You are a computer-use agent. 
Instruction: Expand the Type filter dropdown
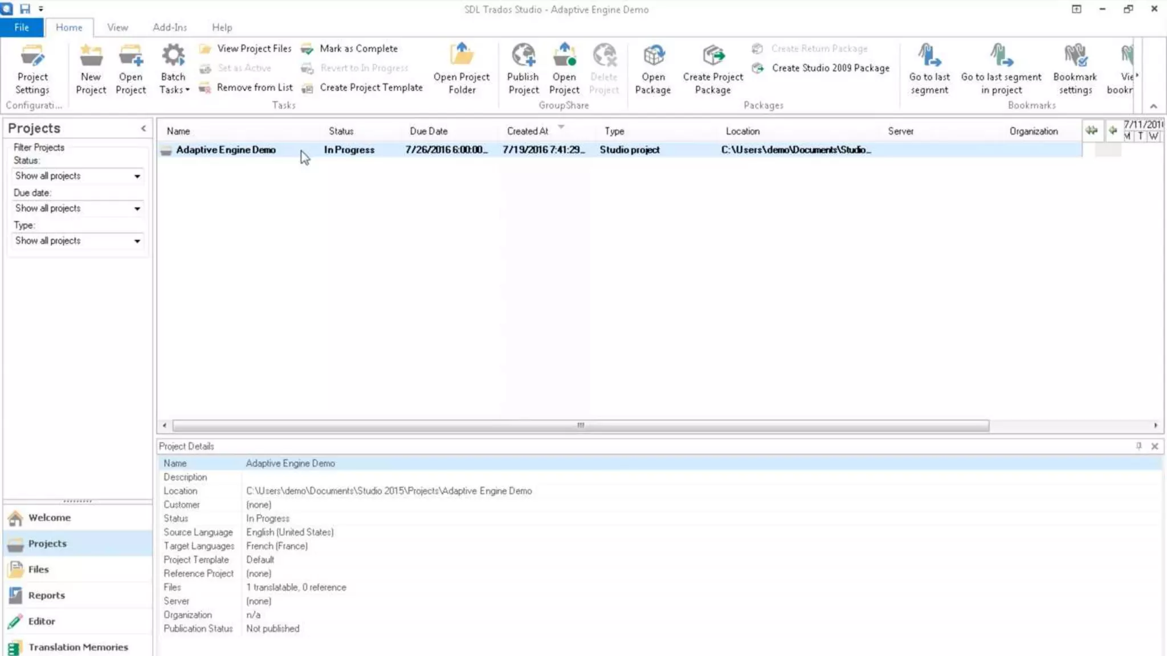[137, 241]
